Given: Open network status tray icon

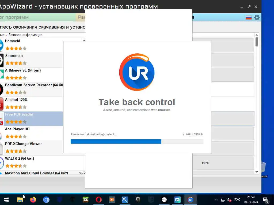Looking at the screenshot, I should [x=223, y=200].
